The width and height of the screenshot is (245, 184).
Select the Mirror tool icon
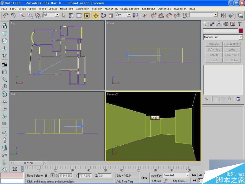(x=136, y=15)
